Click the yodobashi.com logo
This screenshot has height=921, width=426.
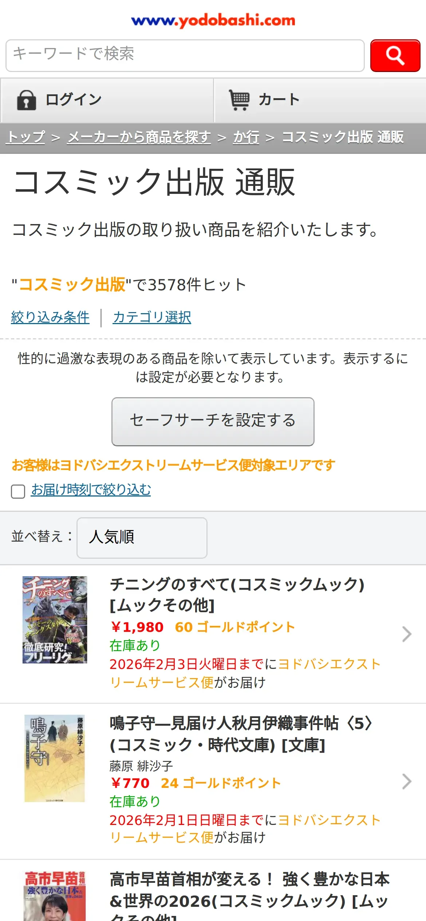coord(213,20)
